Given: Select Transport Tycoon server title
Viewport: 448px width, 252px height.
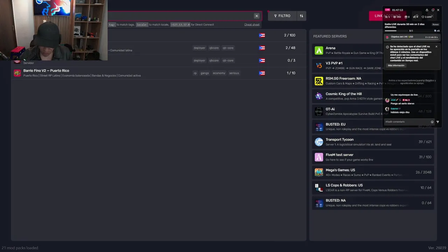Looking at the screenshot, I should click(339, 140).
